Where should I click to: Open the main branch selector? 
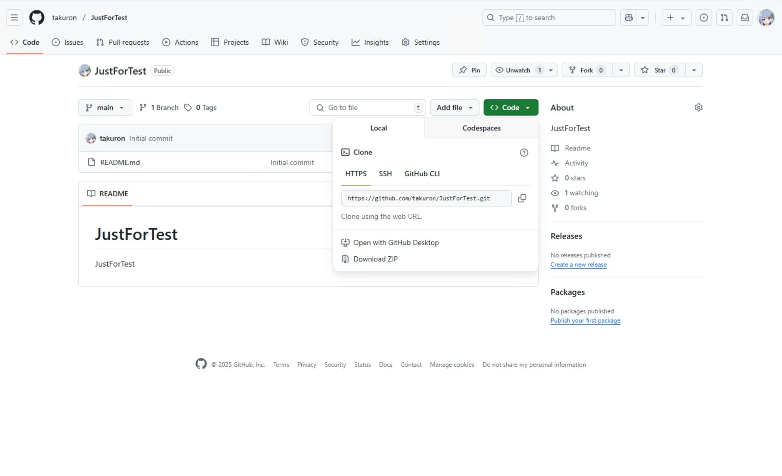105,108
